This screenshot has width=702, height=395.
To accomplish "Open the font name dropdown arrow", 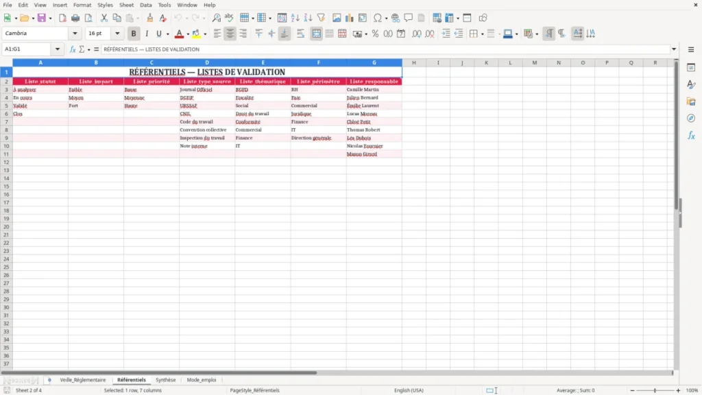I will pyautogui.click(x=75, y=33).
